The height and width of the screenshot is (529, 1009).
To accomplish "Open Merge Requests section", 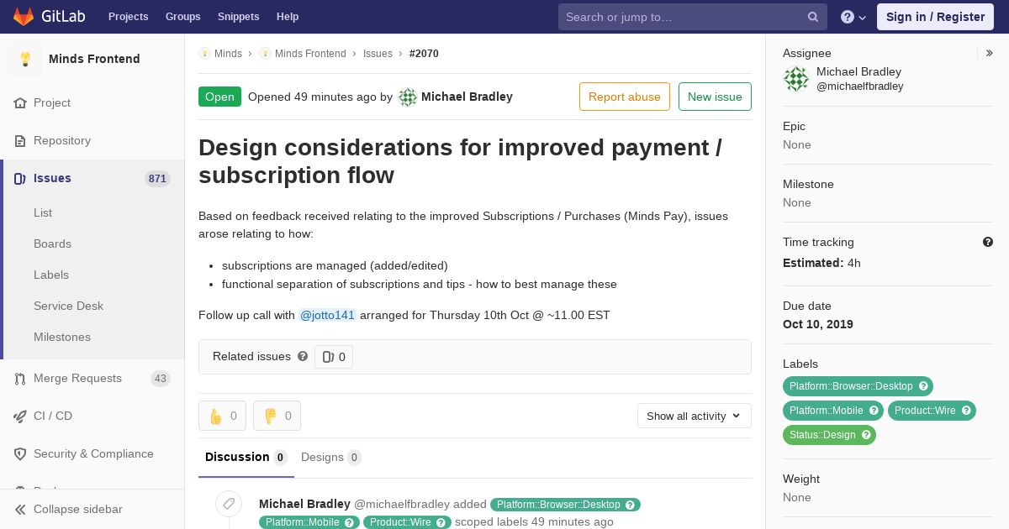I will [92, 378].
